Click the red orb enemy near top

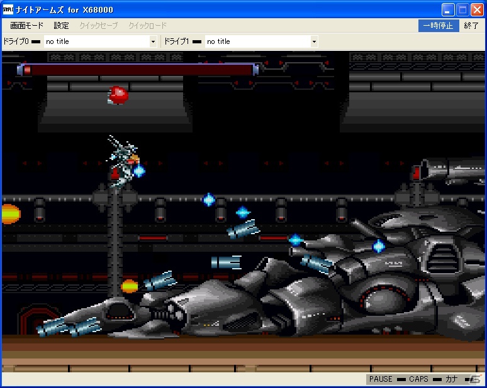click(118, 95)
